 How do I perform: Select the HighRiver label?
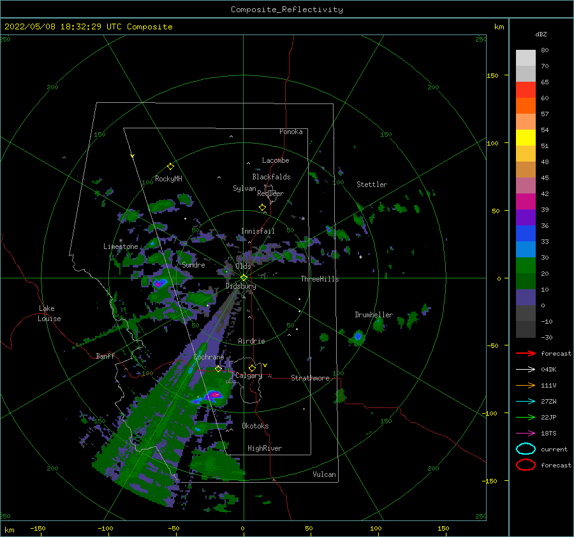pos(265,448)
